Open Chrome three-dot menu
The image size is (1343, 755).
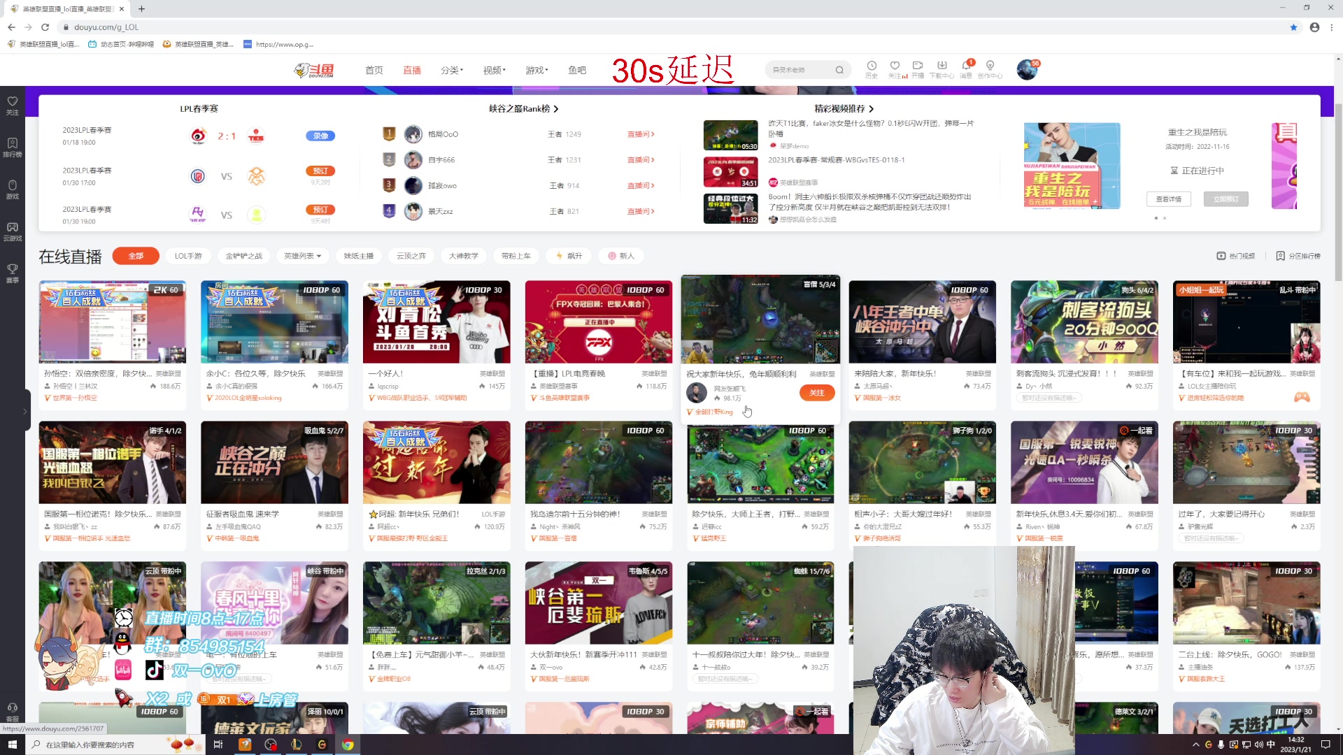click(x=1332, y=27)
